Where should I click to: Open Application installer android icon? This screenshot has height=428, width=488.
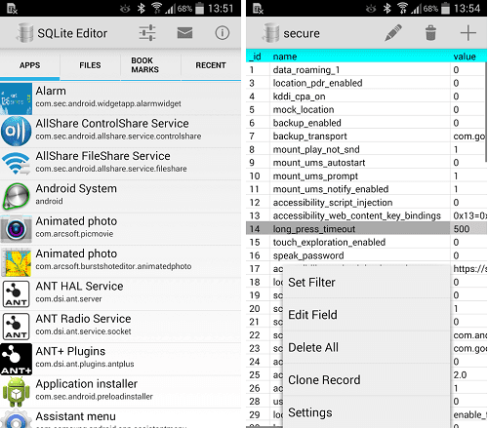[x=17, y=392]
